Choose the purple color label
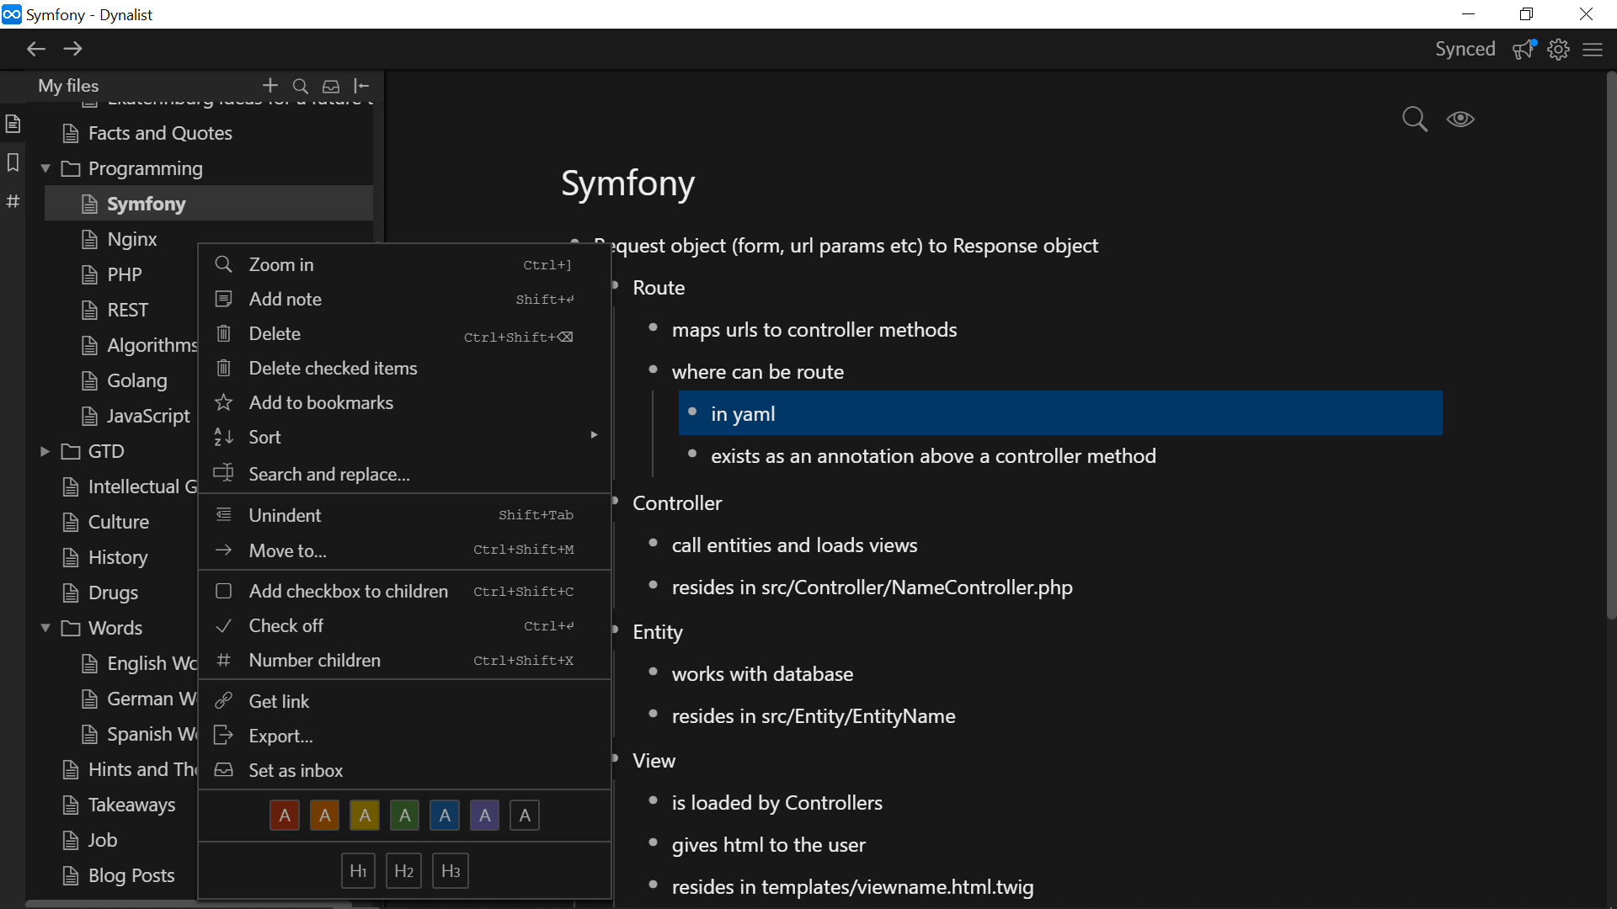This screenshot has width=1617, height=909. (485, 815)
